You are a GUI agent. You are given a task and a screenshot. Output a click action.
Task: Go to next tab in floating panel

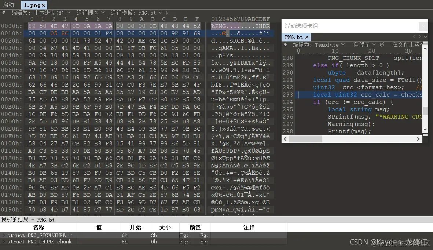click(420, 36)
